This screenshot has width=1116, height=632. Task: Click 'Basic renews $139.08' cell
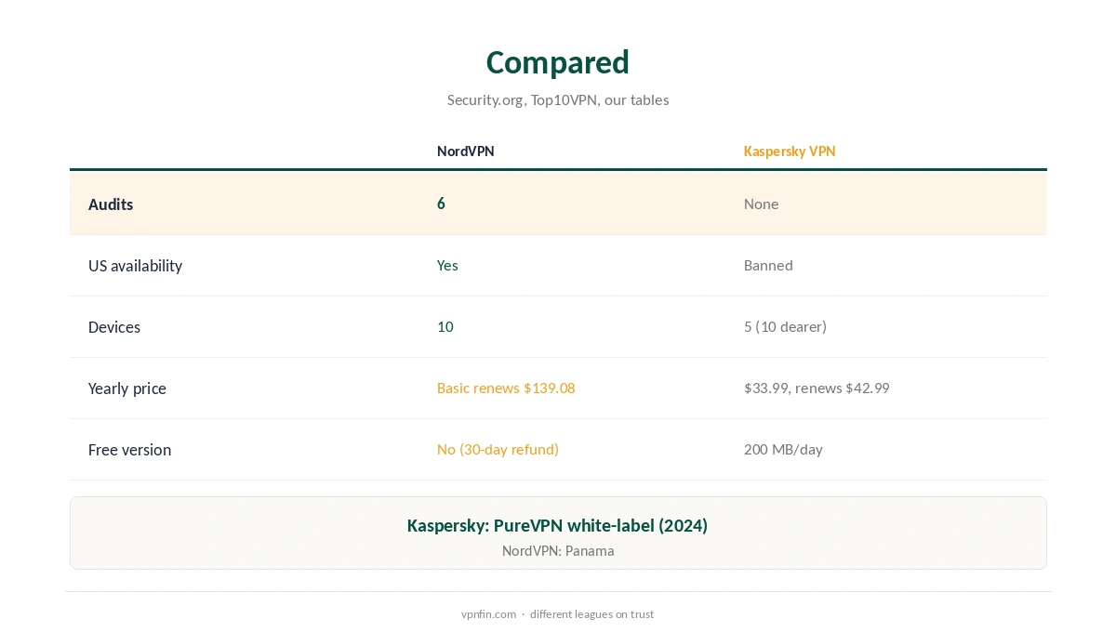click(x=506, y=388)
